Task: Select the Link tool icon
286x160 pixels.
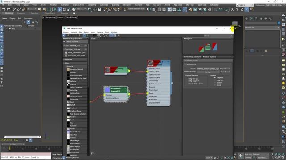Action: [x=14, y=9]
